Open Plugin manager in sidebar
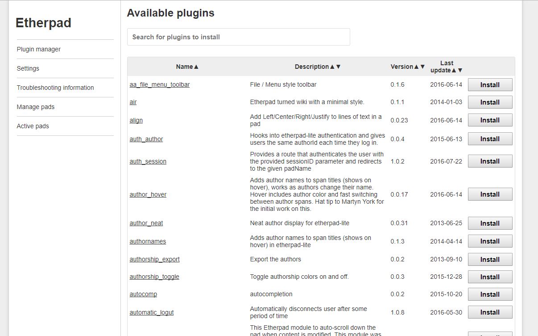 39,49
